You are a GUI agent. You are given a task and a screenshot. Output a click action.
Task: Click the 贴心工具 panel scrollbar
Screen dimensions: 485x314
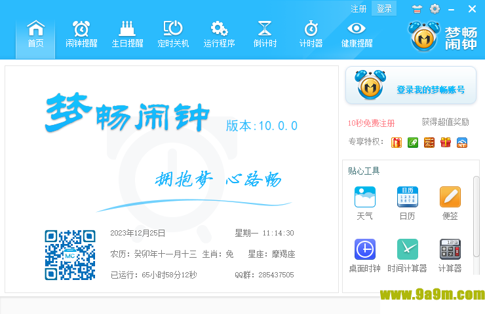click(x=476, y=216)
